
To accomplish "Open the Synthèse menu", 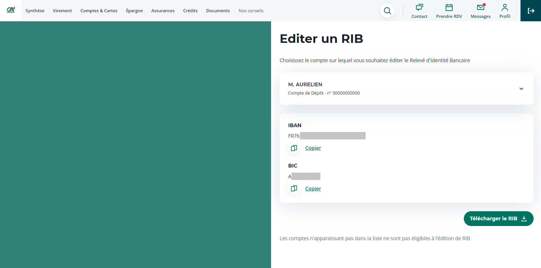I will [35, 11].
